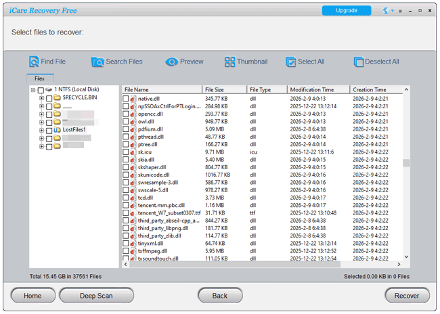
Task: Click the txffmpeg.dll file icon
Action: [133, 251]
